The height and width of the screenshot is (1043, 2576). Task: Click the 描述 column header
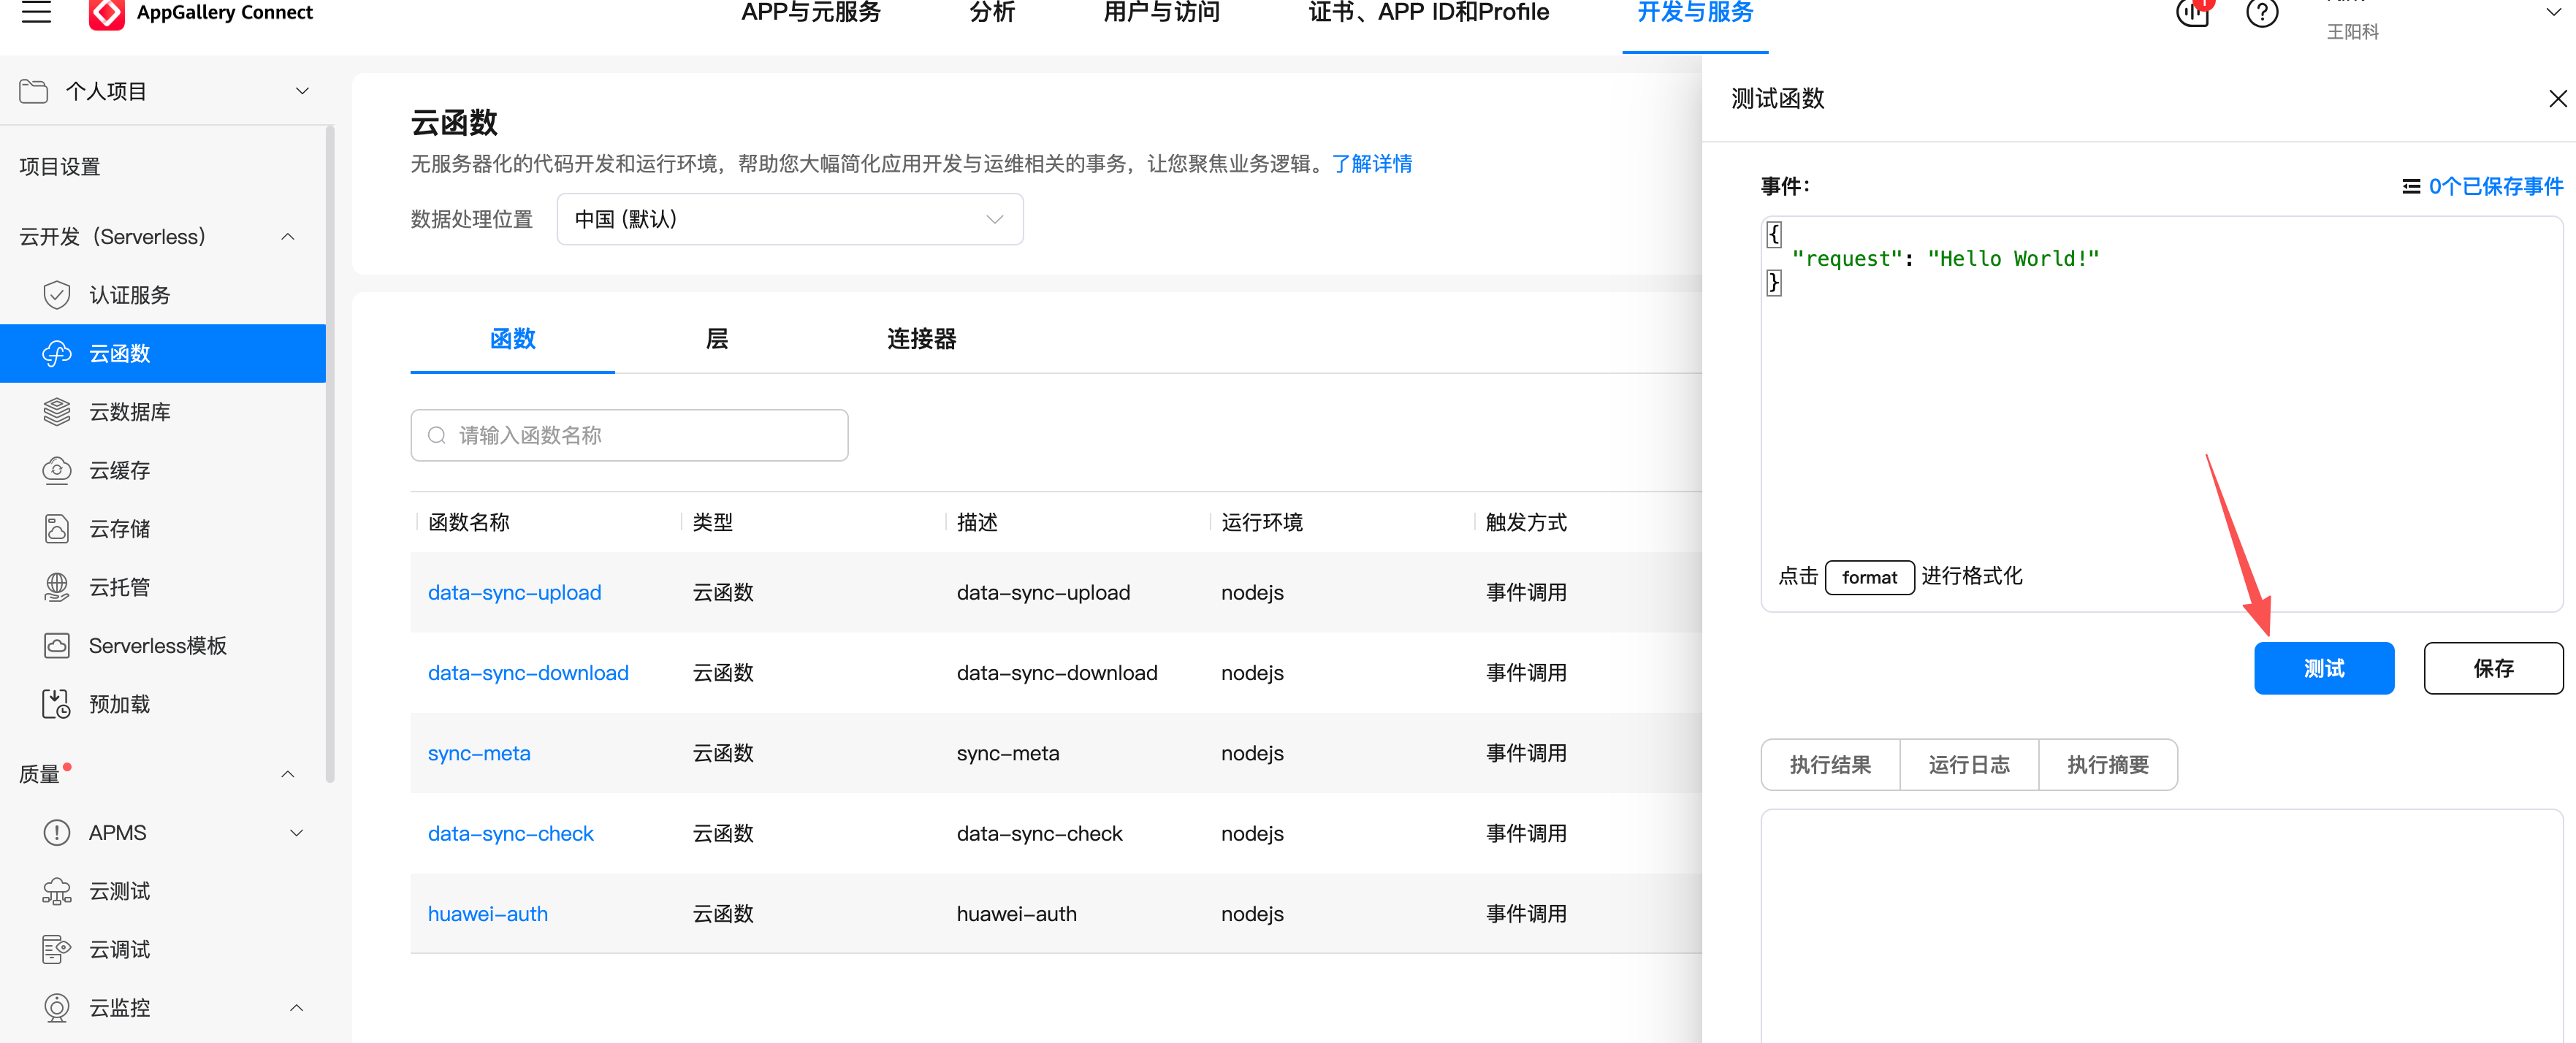[977, 522]
